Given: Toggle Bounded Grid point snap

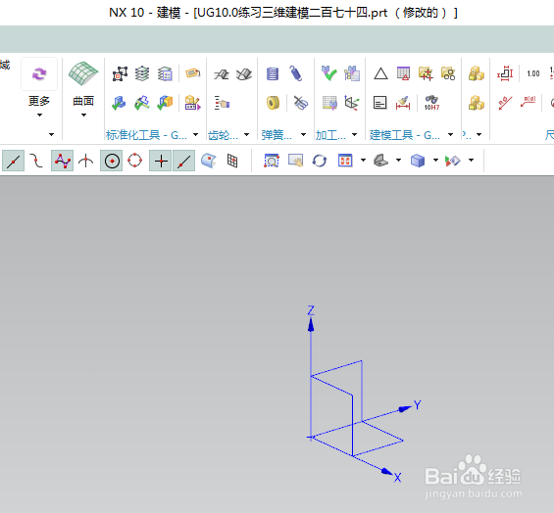Looking at the screenshot, I should 232,161.
